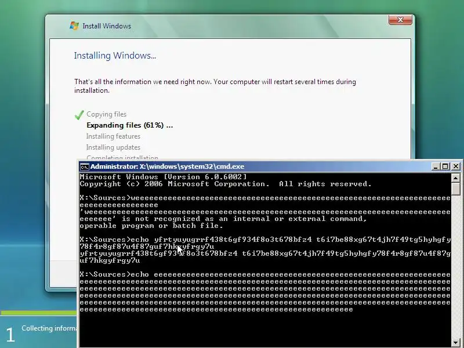Click the green checkmark beside Copying files
464x348 pixels.
click(79, 115)
